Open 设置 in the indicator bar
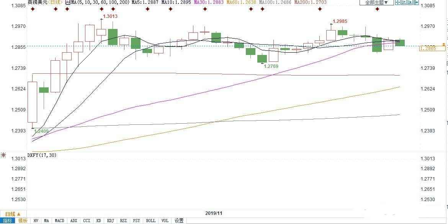This screenshot has height=224, width=448. [179, 221]
